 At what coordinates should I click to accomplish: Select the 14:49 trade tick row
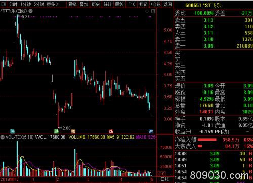[x=214, y=160]
